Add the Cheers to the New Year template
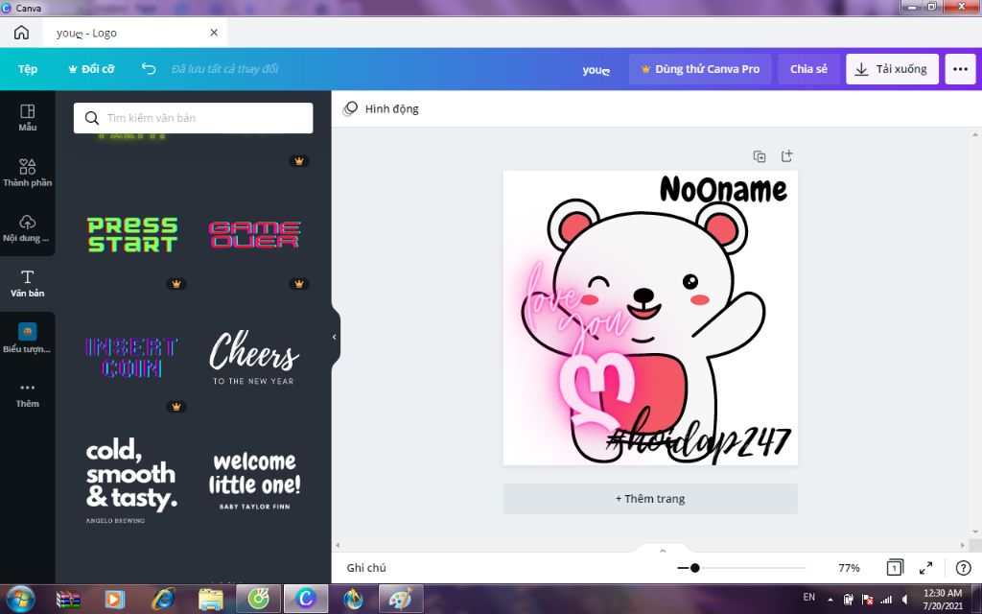 click(254, 358)
